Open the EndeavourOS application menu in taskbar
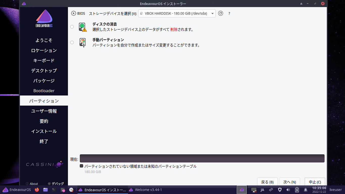Screen dimensions: 345x194 click(16, 190)
